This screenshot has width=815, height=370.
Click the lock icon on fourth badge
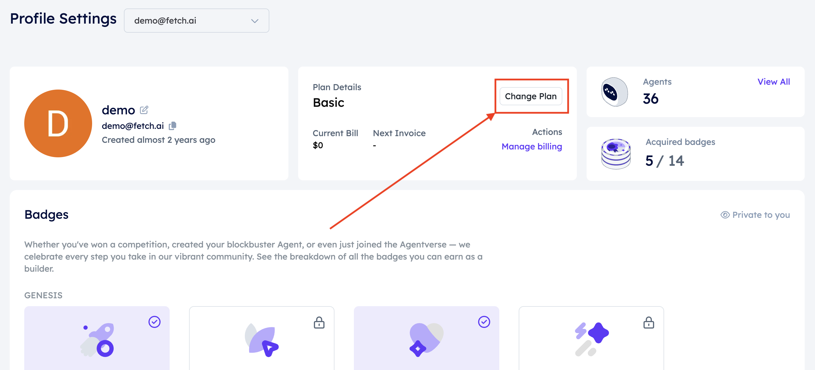pos(648,323)
